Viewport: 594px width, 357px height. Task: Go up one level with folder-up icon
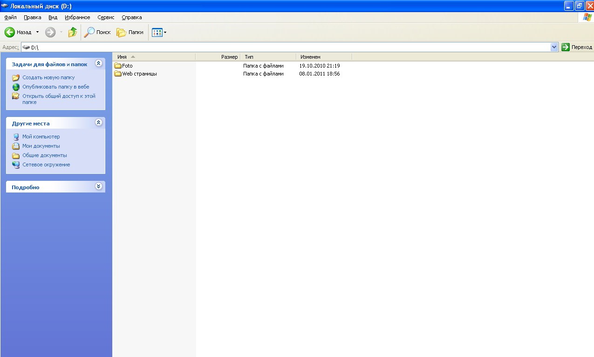pyautogui.click(x=72, y=32)
